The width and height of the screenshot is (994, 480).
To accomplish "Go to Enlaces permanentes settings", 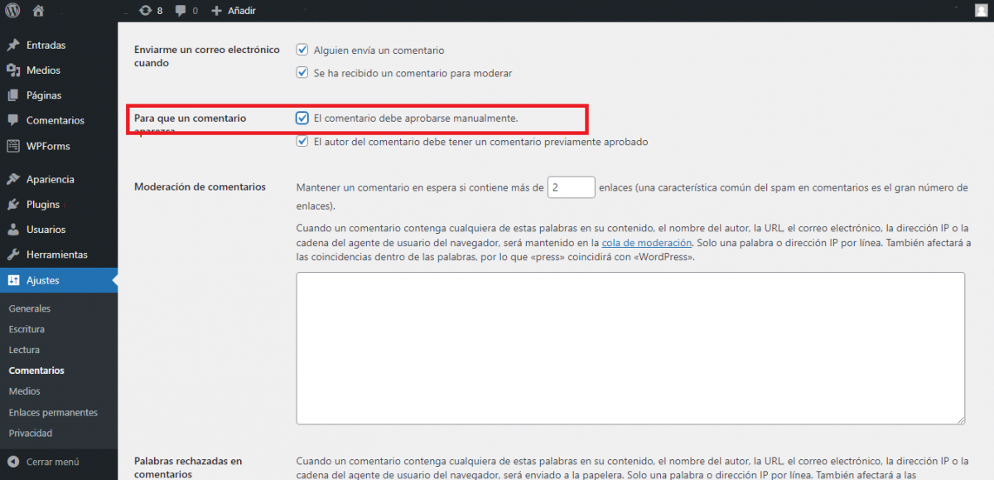I will click(53, 412).
